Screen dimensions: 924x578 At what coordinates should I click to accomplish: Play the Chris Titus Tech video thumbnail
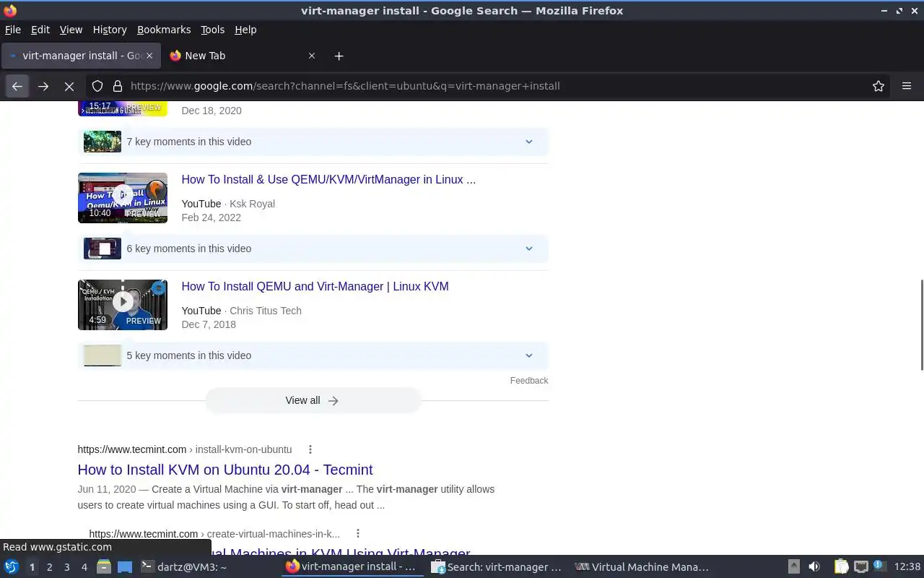coord(123,305)
